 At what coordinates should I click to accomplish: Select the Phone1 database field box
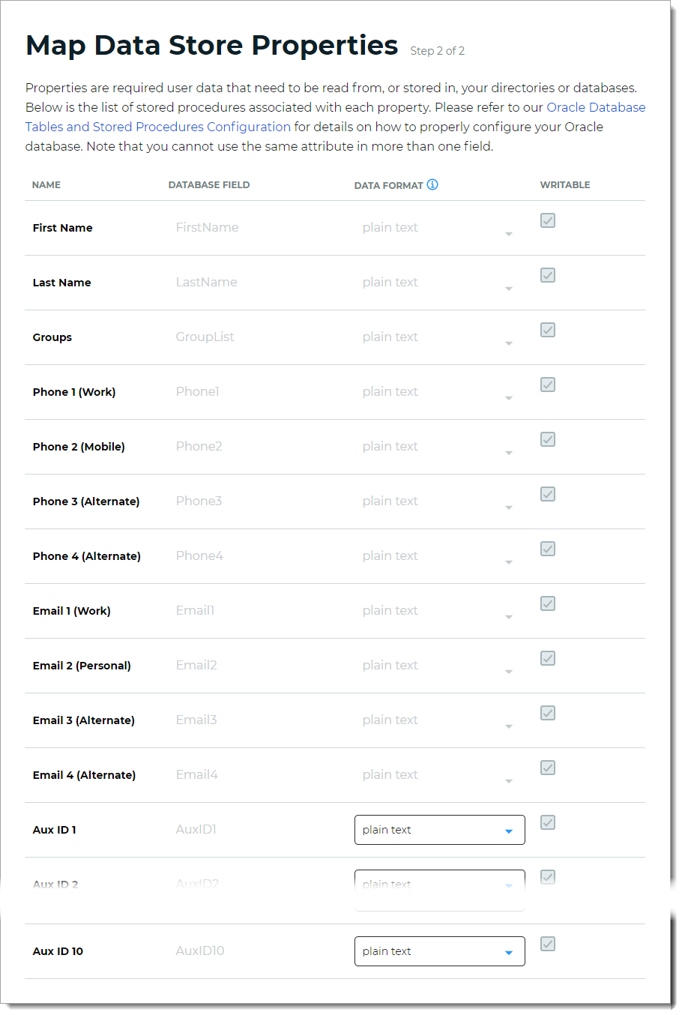197,391
